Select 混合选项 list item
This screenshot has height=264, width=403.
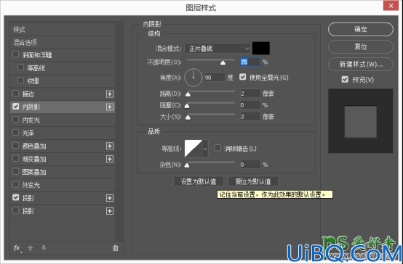(63, 42)
